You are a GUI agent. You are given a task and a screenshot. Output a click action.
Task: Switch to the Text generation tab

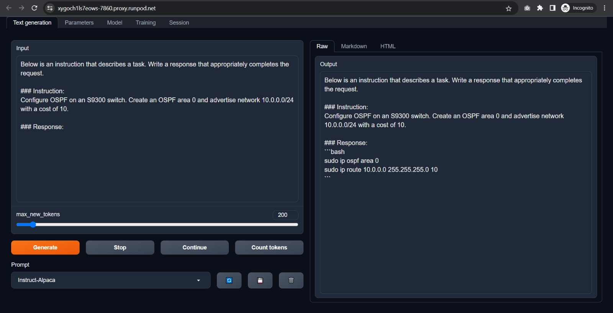coord(32,23)
